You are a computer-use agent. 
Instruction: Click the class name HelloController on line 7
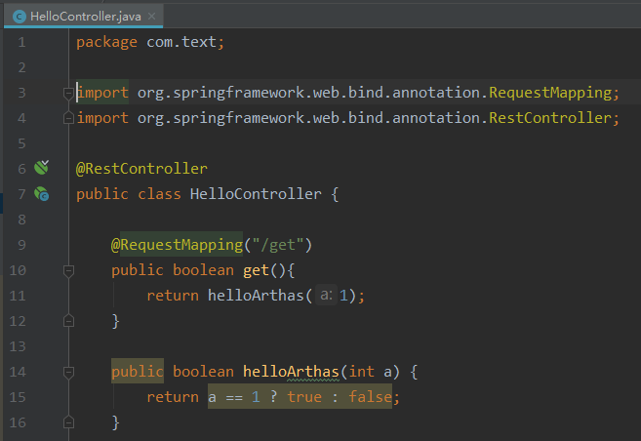tap(256, 194)
